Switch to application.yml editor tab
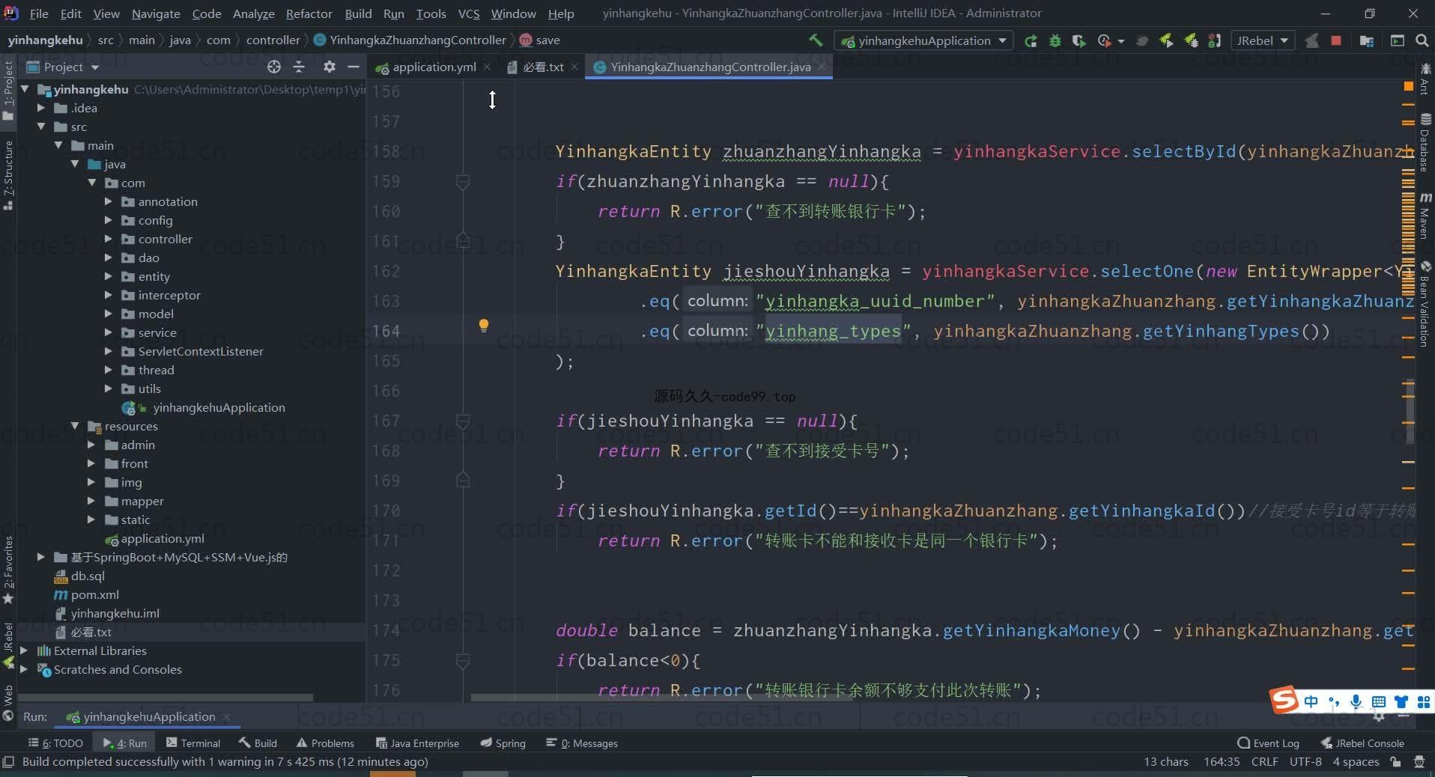This screenshot has width=1435, height=777. point(434,67)
